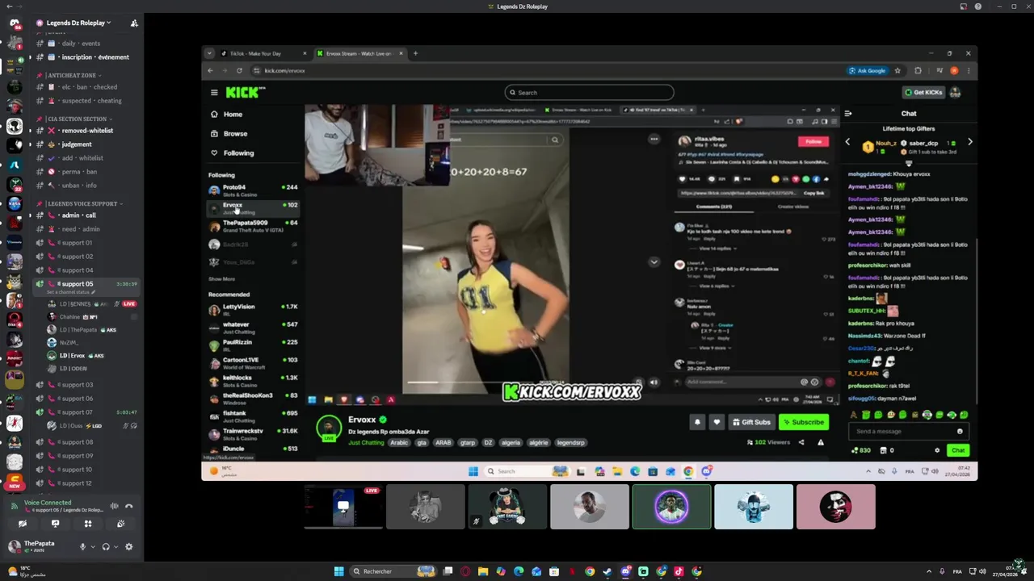
Task: Click the green Chat send button
Action: 958,450
